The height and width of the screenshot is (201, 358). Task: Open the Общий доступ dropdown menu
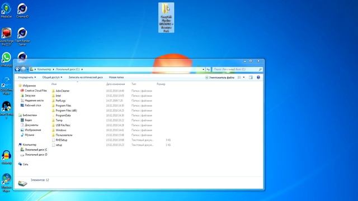pyautogui.click(x=52, y=78)
